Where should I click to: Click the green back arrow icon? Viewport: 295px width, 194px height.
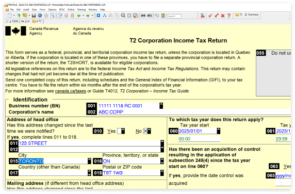pos(79,15)
